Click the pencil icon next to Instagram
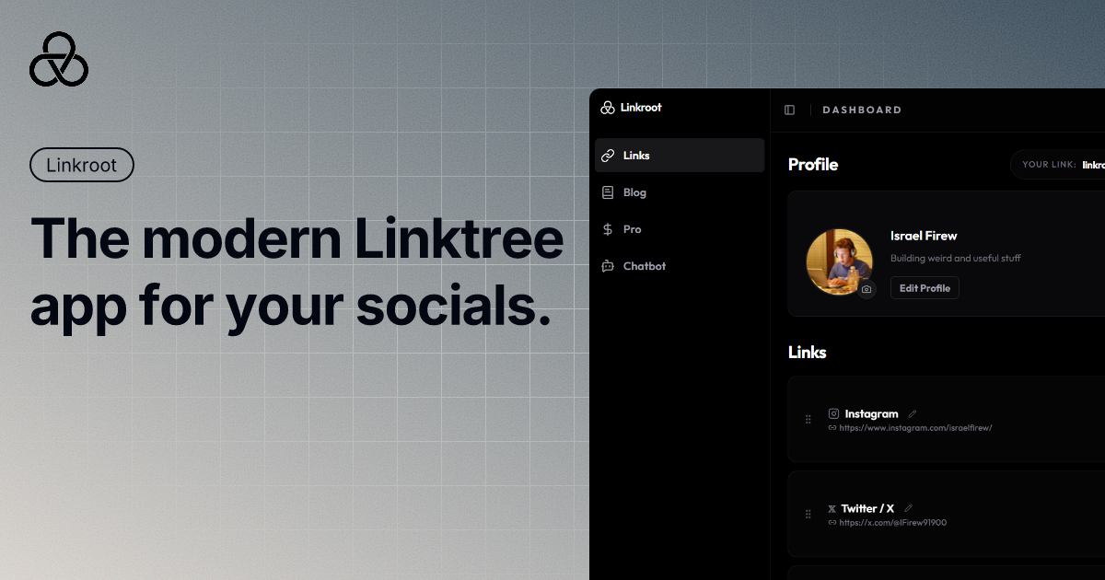 click(x=912, y=413)
